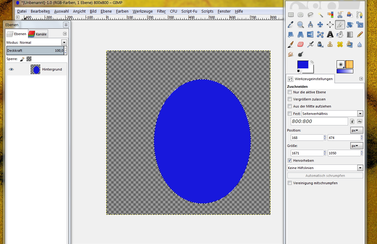Swap foreground and background colors

point(312,62)
